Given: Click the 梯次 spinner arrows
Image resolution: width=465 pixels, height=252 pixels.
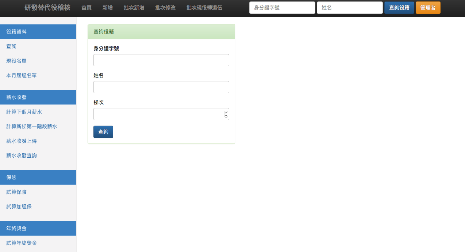Looking at the screenshot, I should click(226, 114).
